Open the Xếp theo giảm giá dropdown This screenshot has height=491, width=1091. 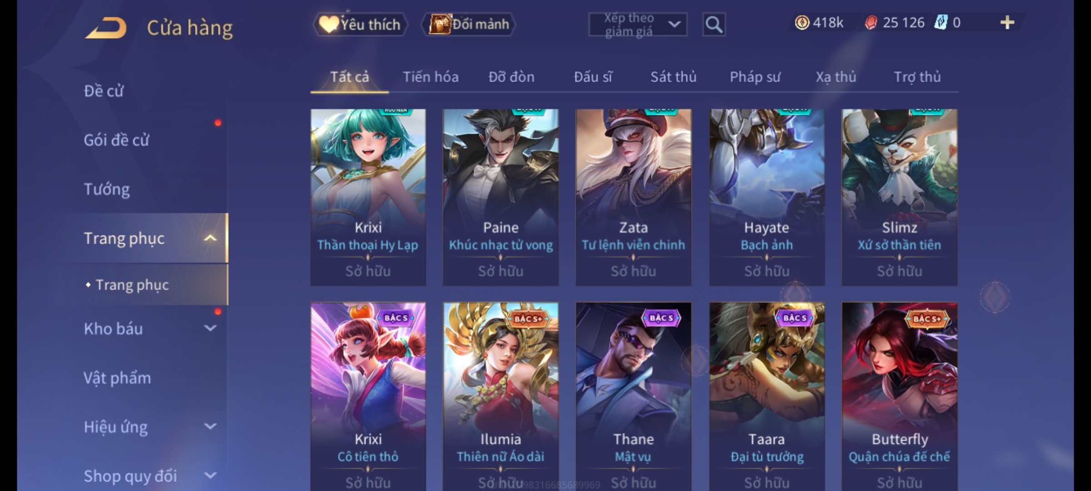(637, 25)
